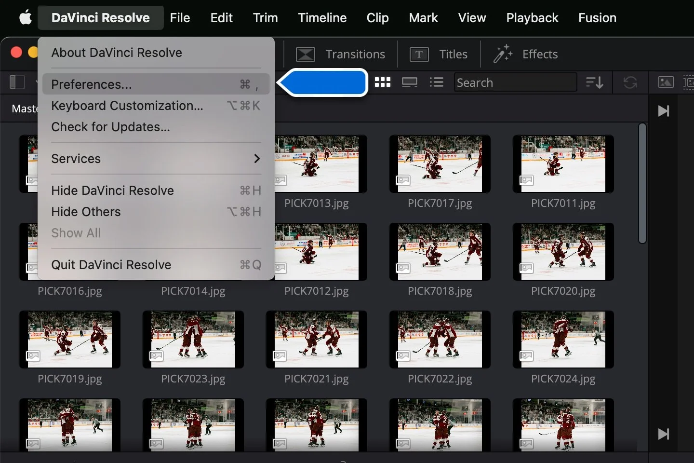
Task: Click the Transitions icon
Action: click(306, 54)
